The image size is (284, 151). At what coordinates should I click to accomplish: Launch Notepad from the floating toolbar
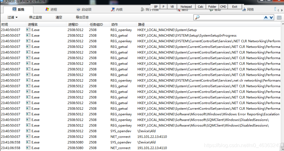pos(186,7)
